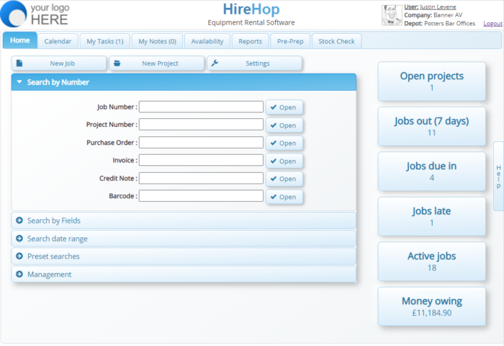Screen dimensions: 504x346
Task: Open the Jobs out (7 days) tile
Action: tap(432, 126)
